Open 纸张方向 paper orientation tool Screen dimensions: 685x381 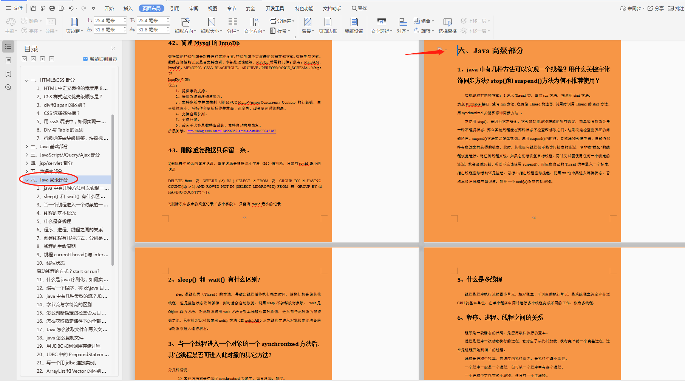point(186,25)
